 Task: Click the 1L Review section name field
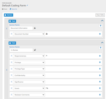21,50
